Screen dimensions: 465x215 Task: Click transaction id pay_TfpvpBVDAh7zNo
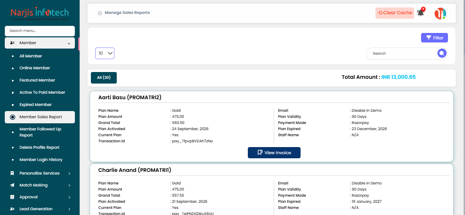(193, 141)
